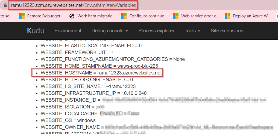
Task: Open Process explorer
Action: pos(156,31)
